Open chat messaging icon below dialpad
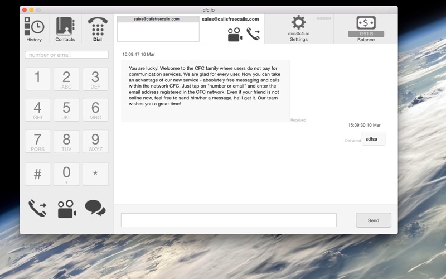Screen dimensions: 446x279 point(95,208)
